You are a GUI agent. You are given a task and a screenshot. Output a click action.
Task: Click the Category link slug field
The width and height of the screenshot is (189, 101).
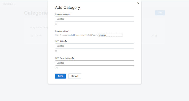pos(110,35)
